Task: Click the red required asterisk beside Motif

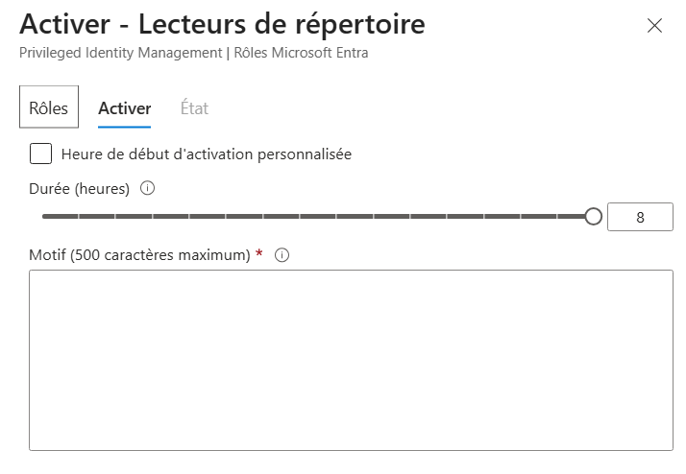Action: tap(259, 254)
